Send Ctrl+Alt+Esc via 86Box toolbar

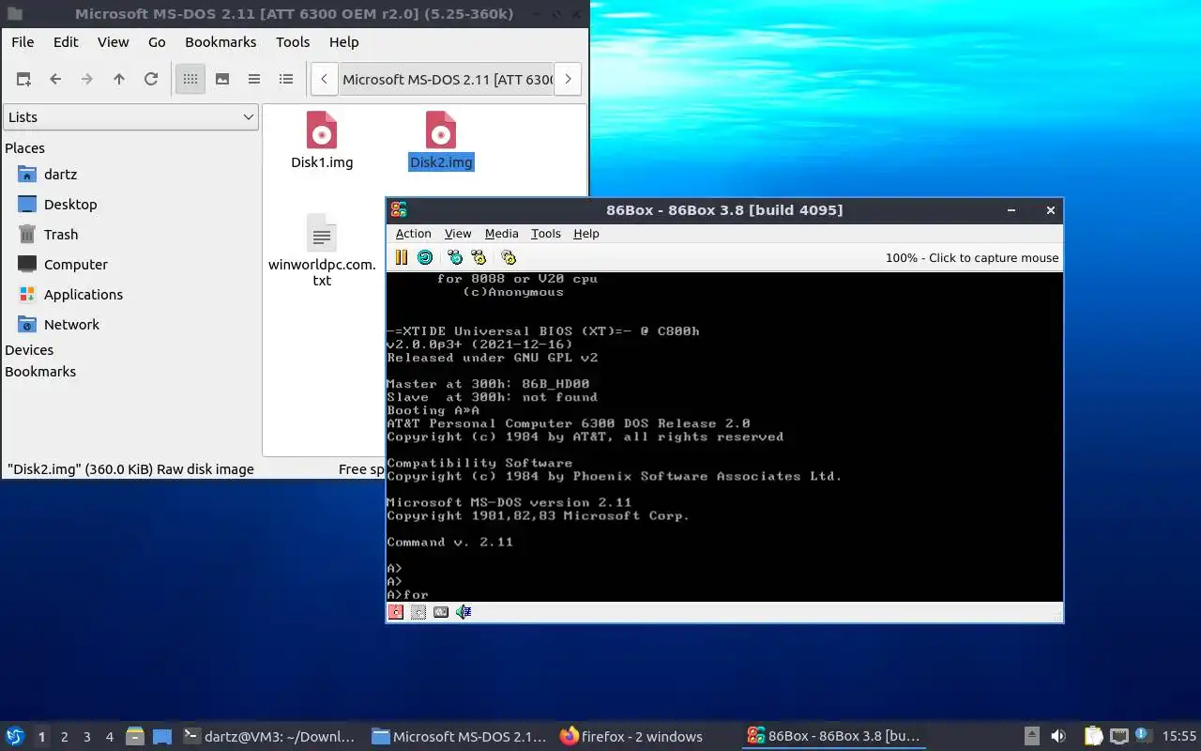479,257
